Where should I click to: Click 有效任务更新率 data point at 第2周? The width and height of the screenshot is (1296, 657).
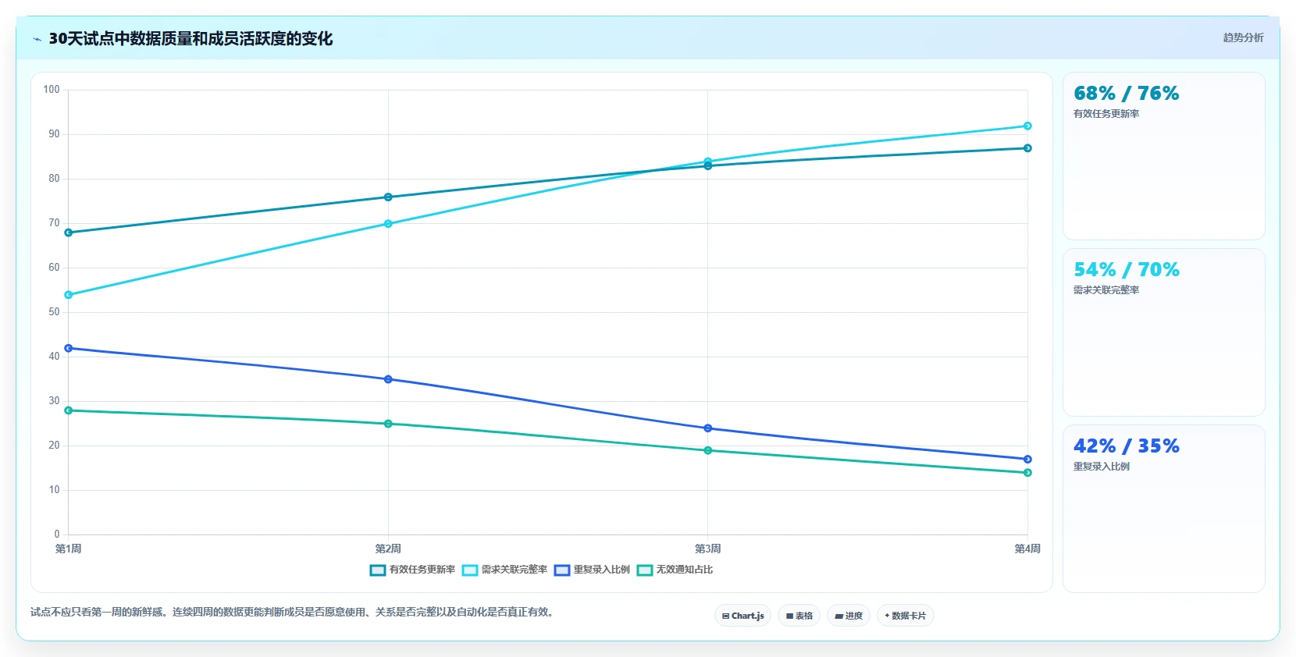[388, 197]
